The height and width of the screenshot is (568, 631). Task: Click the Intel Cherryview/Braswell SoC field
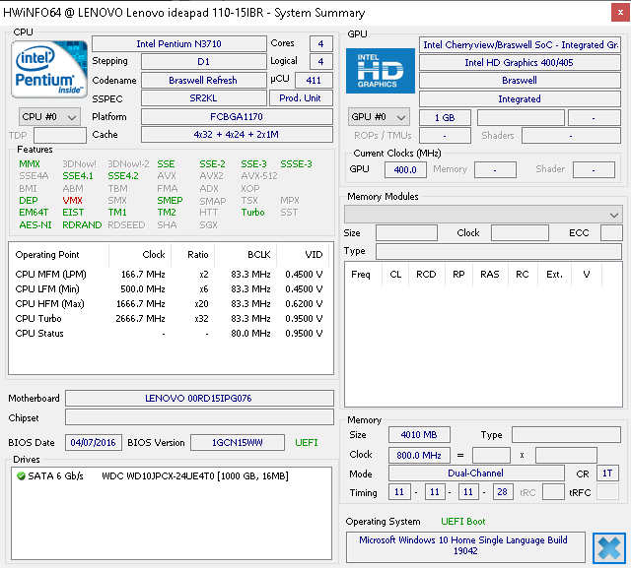coord(520,44)
